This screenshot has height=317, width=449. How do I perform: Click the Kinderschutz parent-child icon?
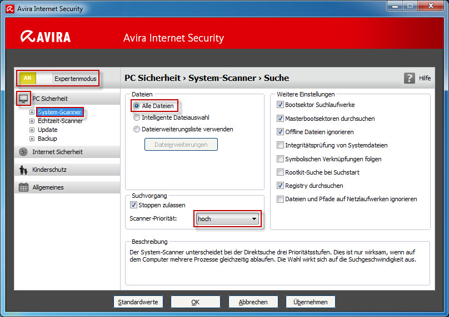pos(23,170)
